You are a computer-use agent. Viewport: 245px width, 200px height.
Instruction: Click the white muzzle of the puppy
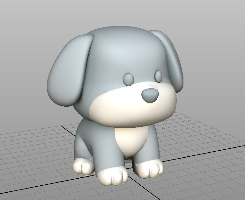133,106
